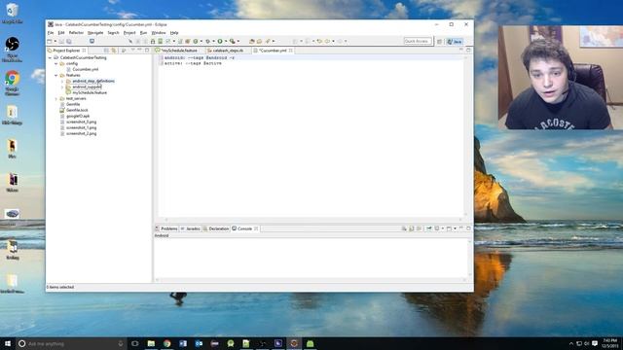623x350 pixels.
Task: Click the taskbar Ask me anything search box
Action: coord(71,343)
